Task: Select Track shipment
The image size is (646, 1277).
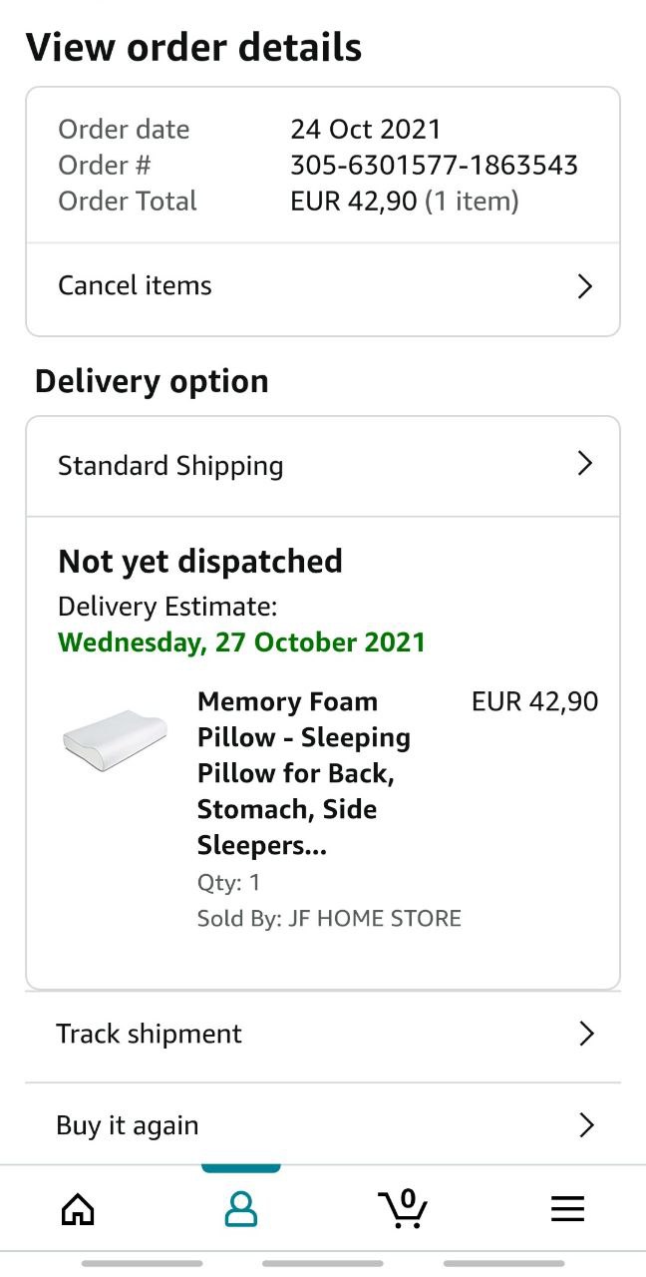Action: click(150, 1034)
